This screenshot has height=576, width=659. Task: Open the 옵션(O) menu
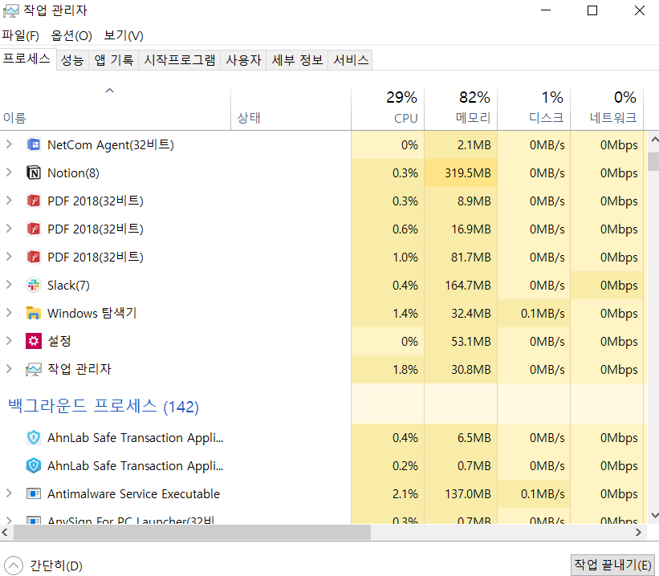[71, 35]
